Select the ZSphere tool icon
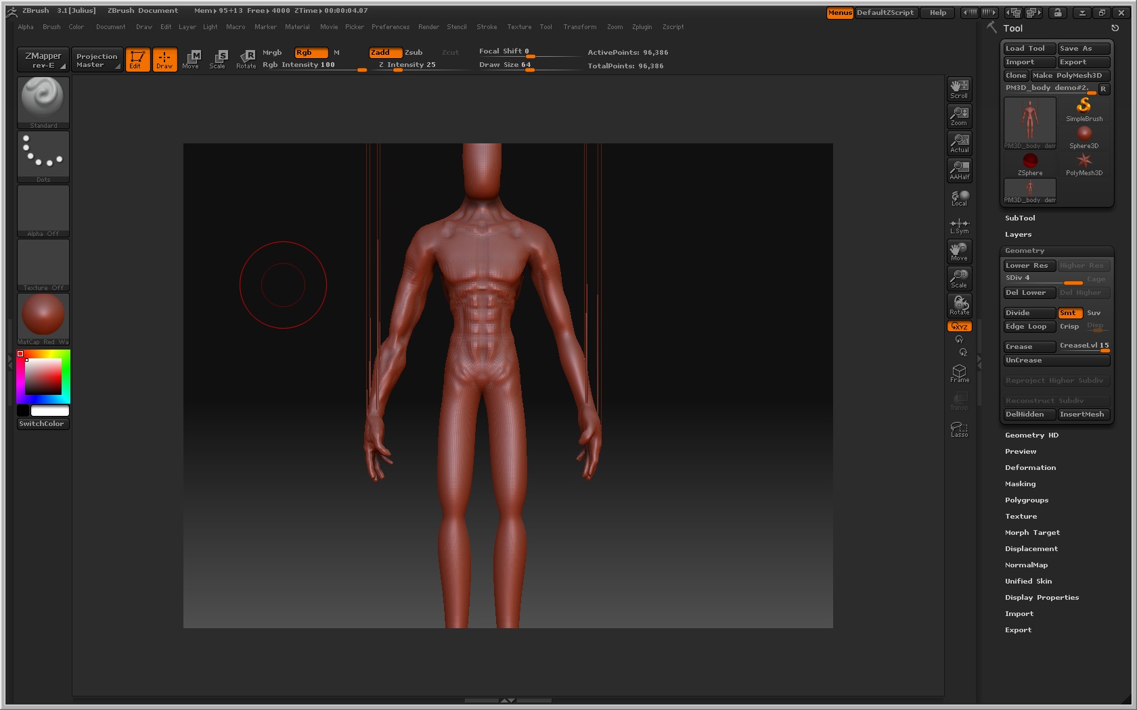Image resolution: width=1137 pixels, height=710 pixels. [1030, 164]
